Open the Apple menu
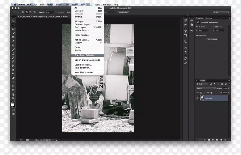Screen dimensions: 241x155 tap(15, 5)
